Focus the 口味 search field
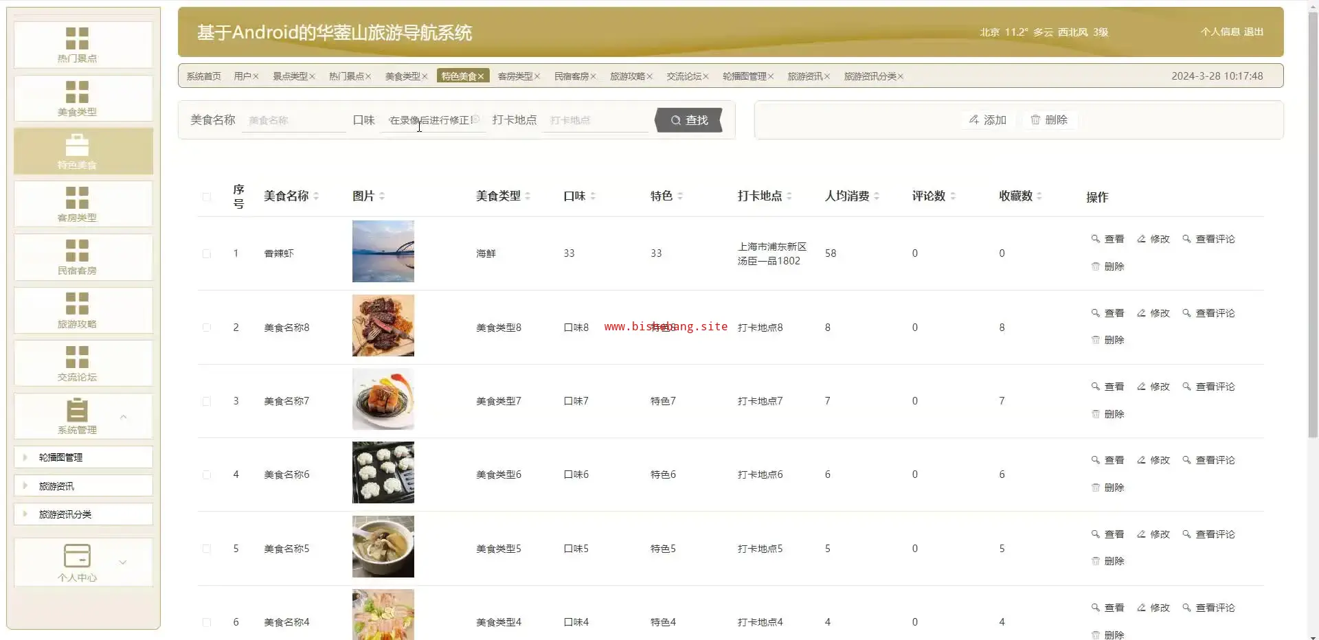 [433, 120]
